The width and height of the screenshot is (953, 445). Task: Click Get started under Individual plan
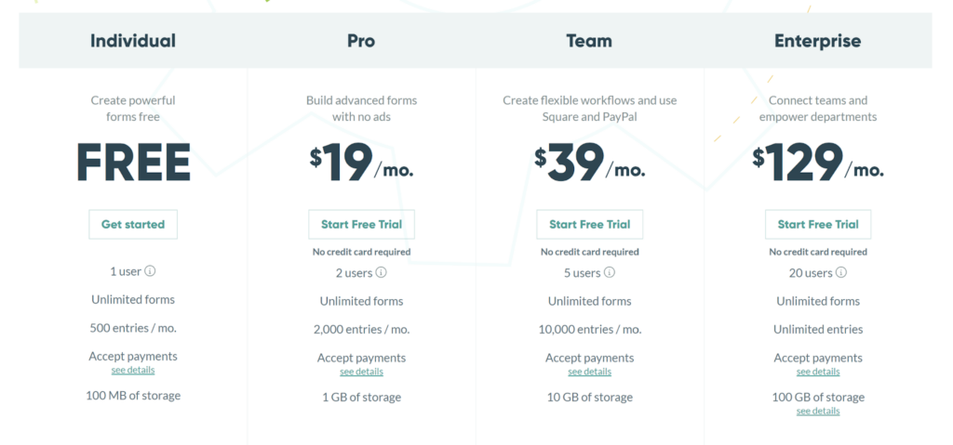(x=133, y=224)
